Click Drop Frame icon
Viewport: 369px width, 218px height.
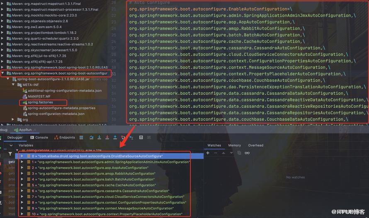point(123,137)
